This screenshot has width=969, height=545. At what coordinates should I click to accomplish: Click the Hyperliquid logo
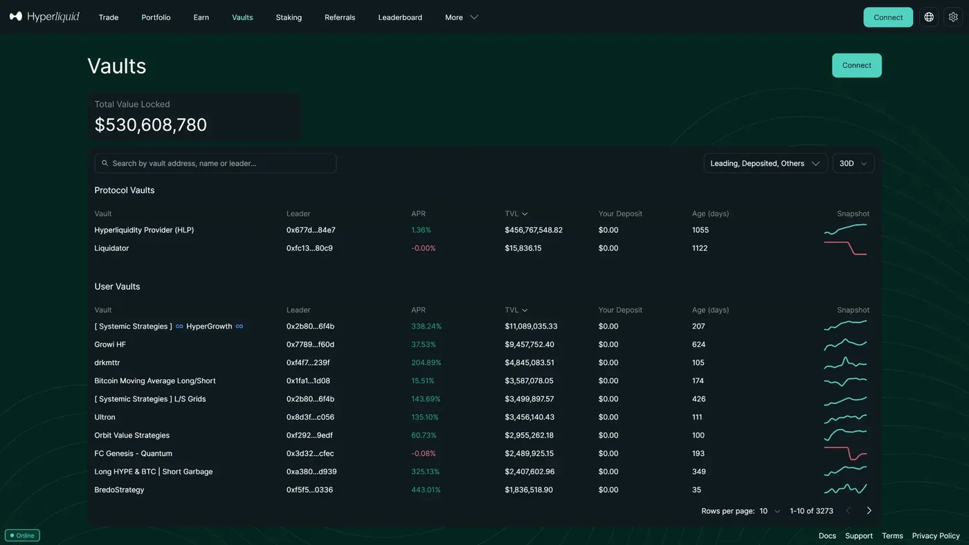pos(44,17)
